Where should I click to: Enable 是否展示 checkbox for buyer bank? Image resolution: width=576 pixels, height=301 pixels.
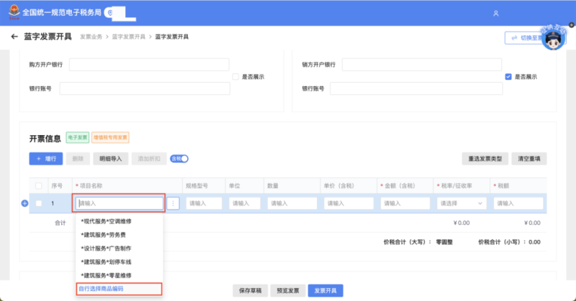235,76
